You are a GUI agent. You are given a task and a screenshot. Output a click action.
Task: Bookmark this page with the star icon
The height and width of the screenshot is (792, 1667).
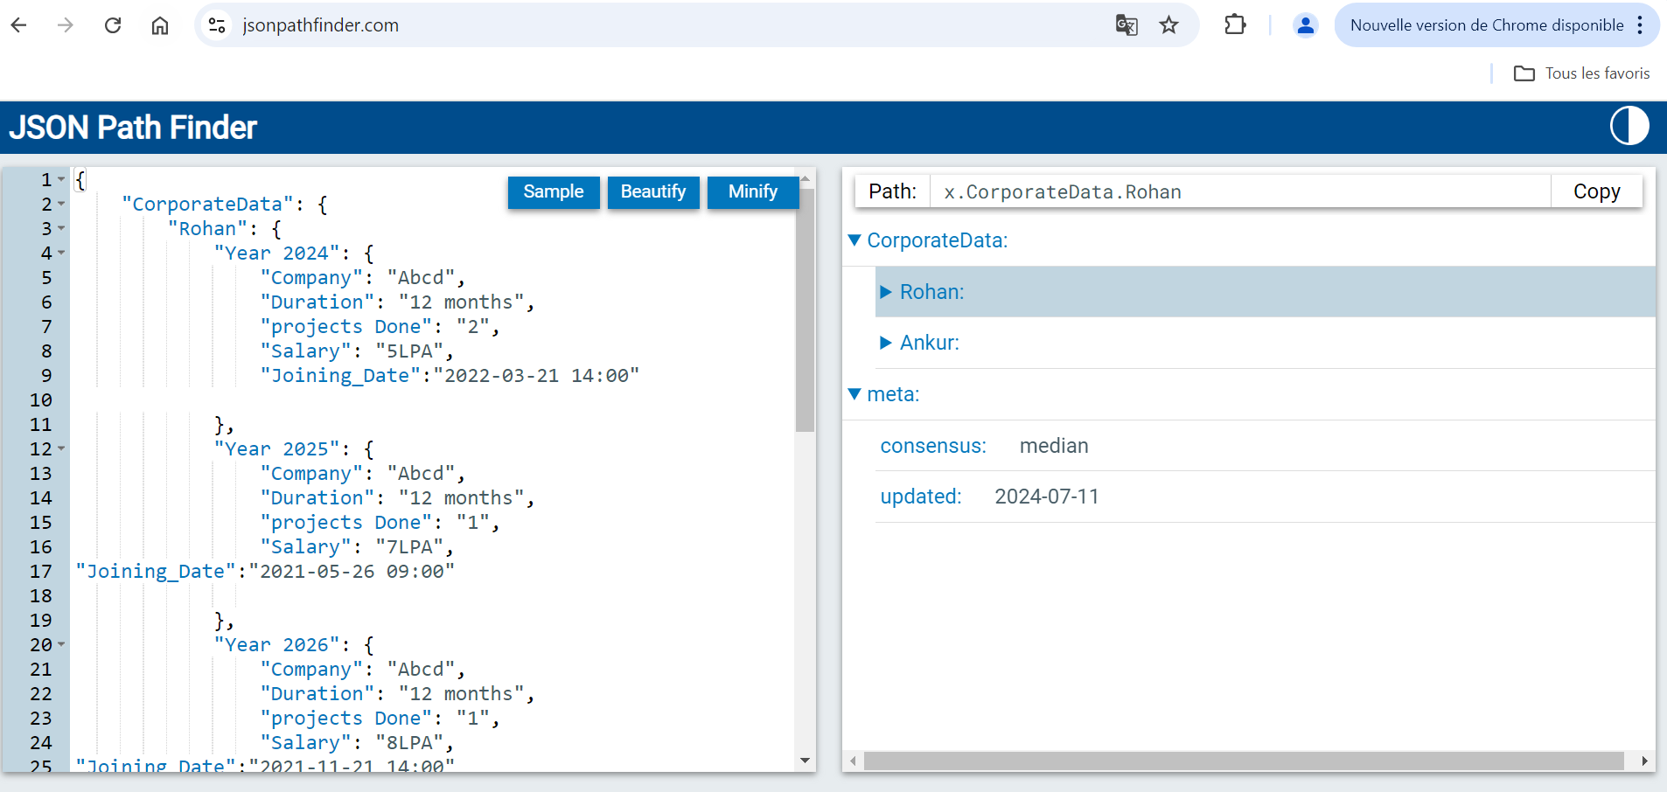coord(1168,25)
